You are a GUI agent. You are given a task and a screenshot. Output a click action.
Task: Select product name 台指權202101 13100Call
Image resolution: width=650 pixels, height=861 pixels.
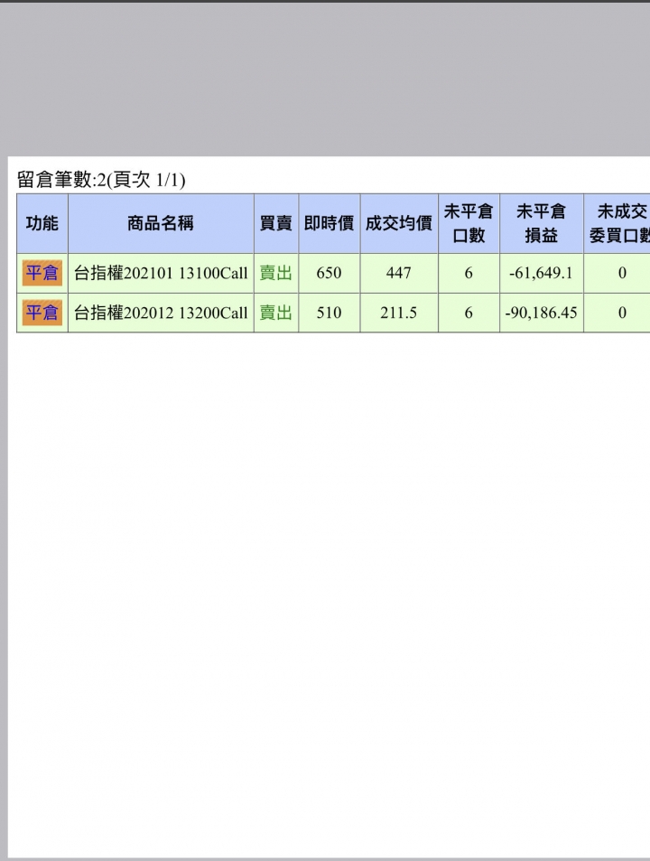coord(161,273)
